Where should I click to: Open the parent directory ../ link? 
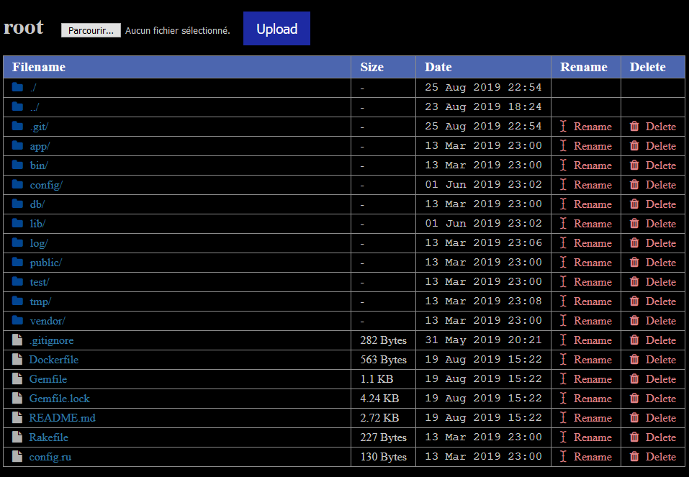[x=35, y=107]
